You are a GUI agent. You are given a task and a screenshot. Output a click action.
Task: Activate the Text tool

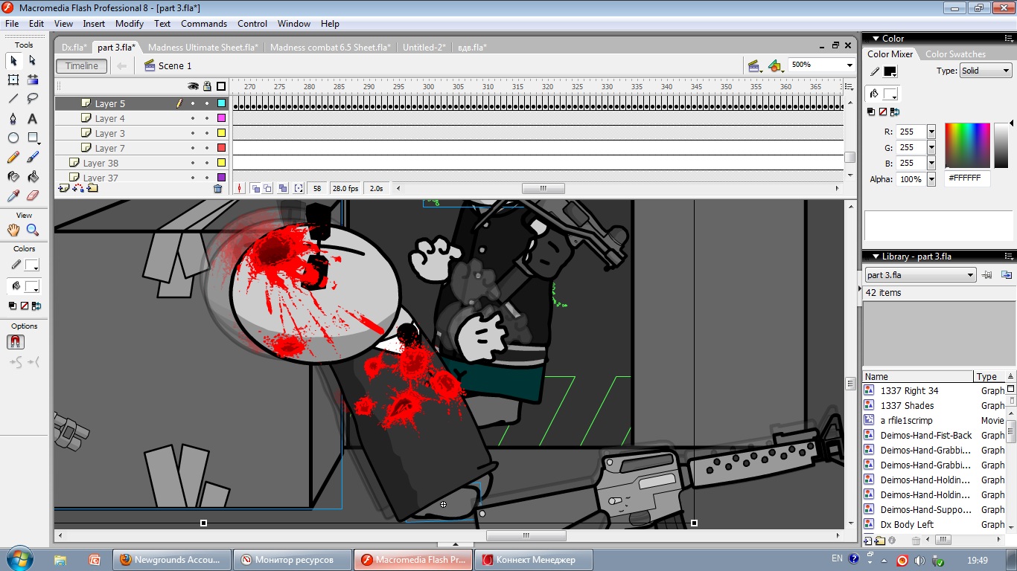(x=32, y=118)
